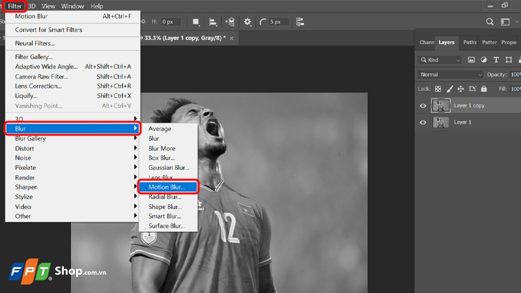
Task: Toggle visibility of Layer 1
Action: click(423, 122)
